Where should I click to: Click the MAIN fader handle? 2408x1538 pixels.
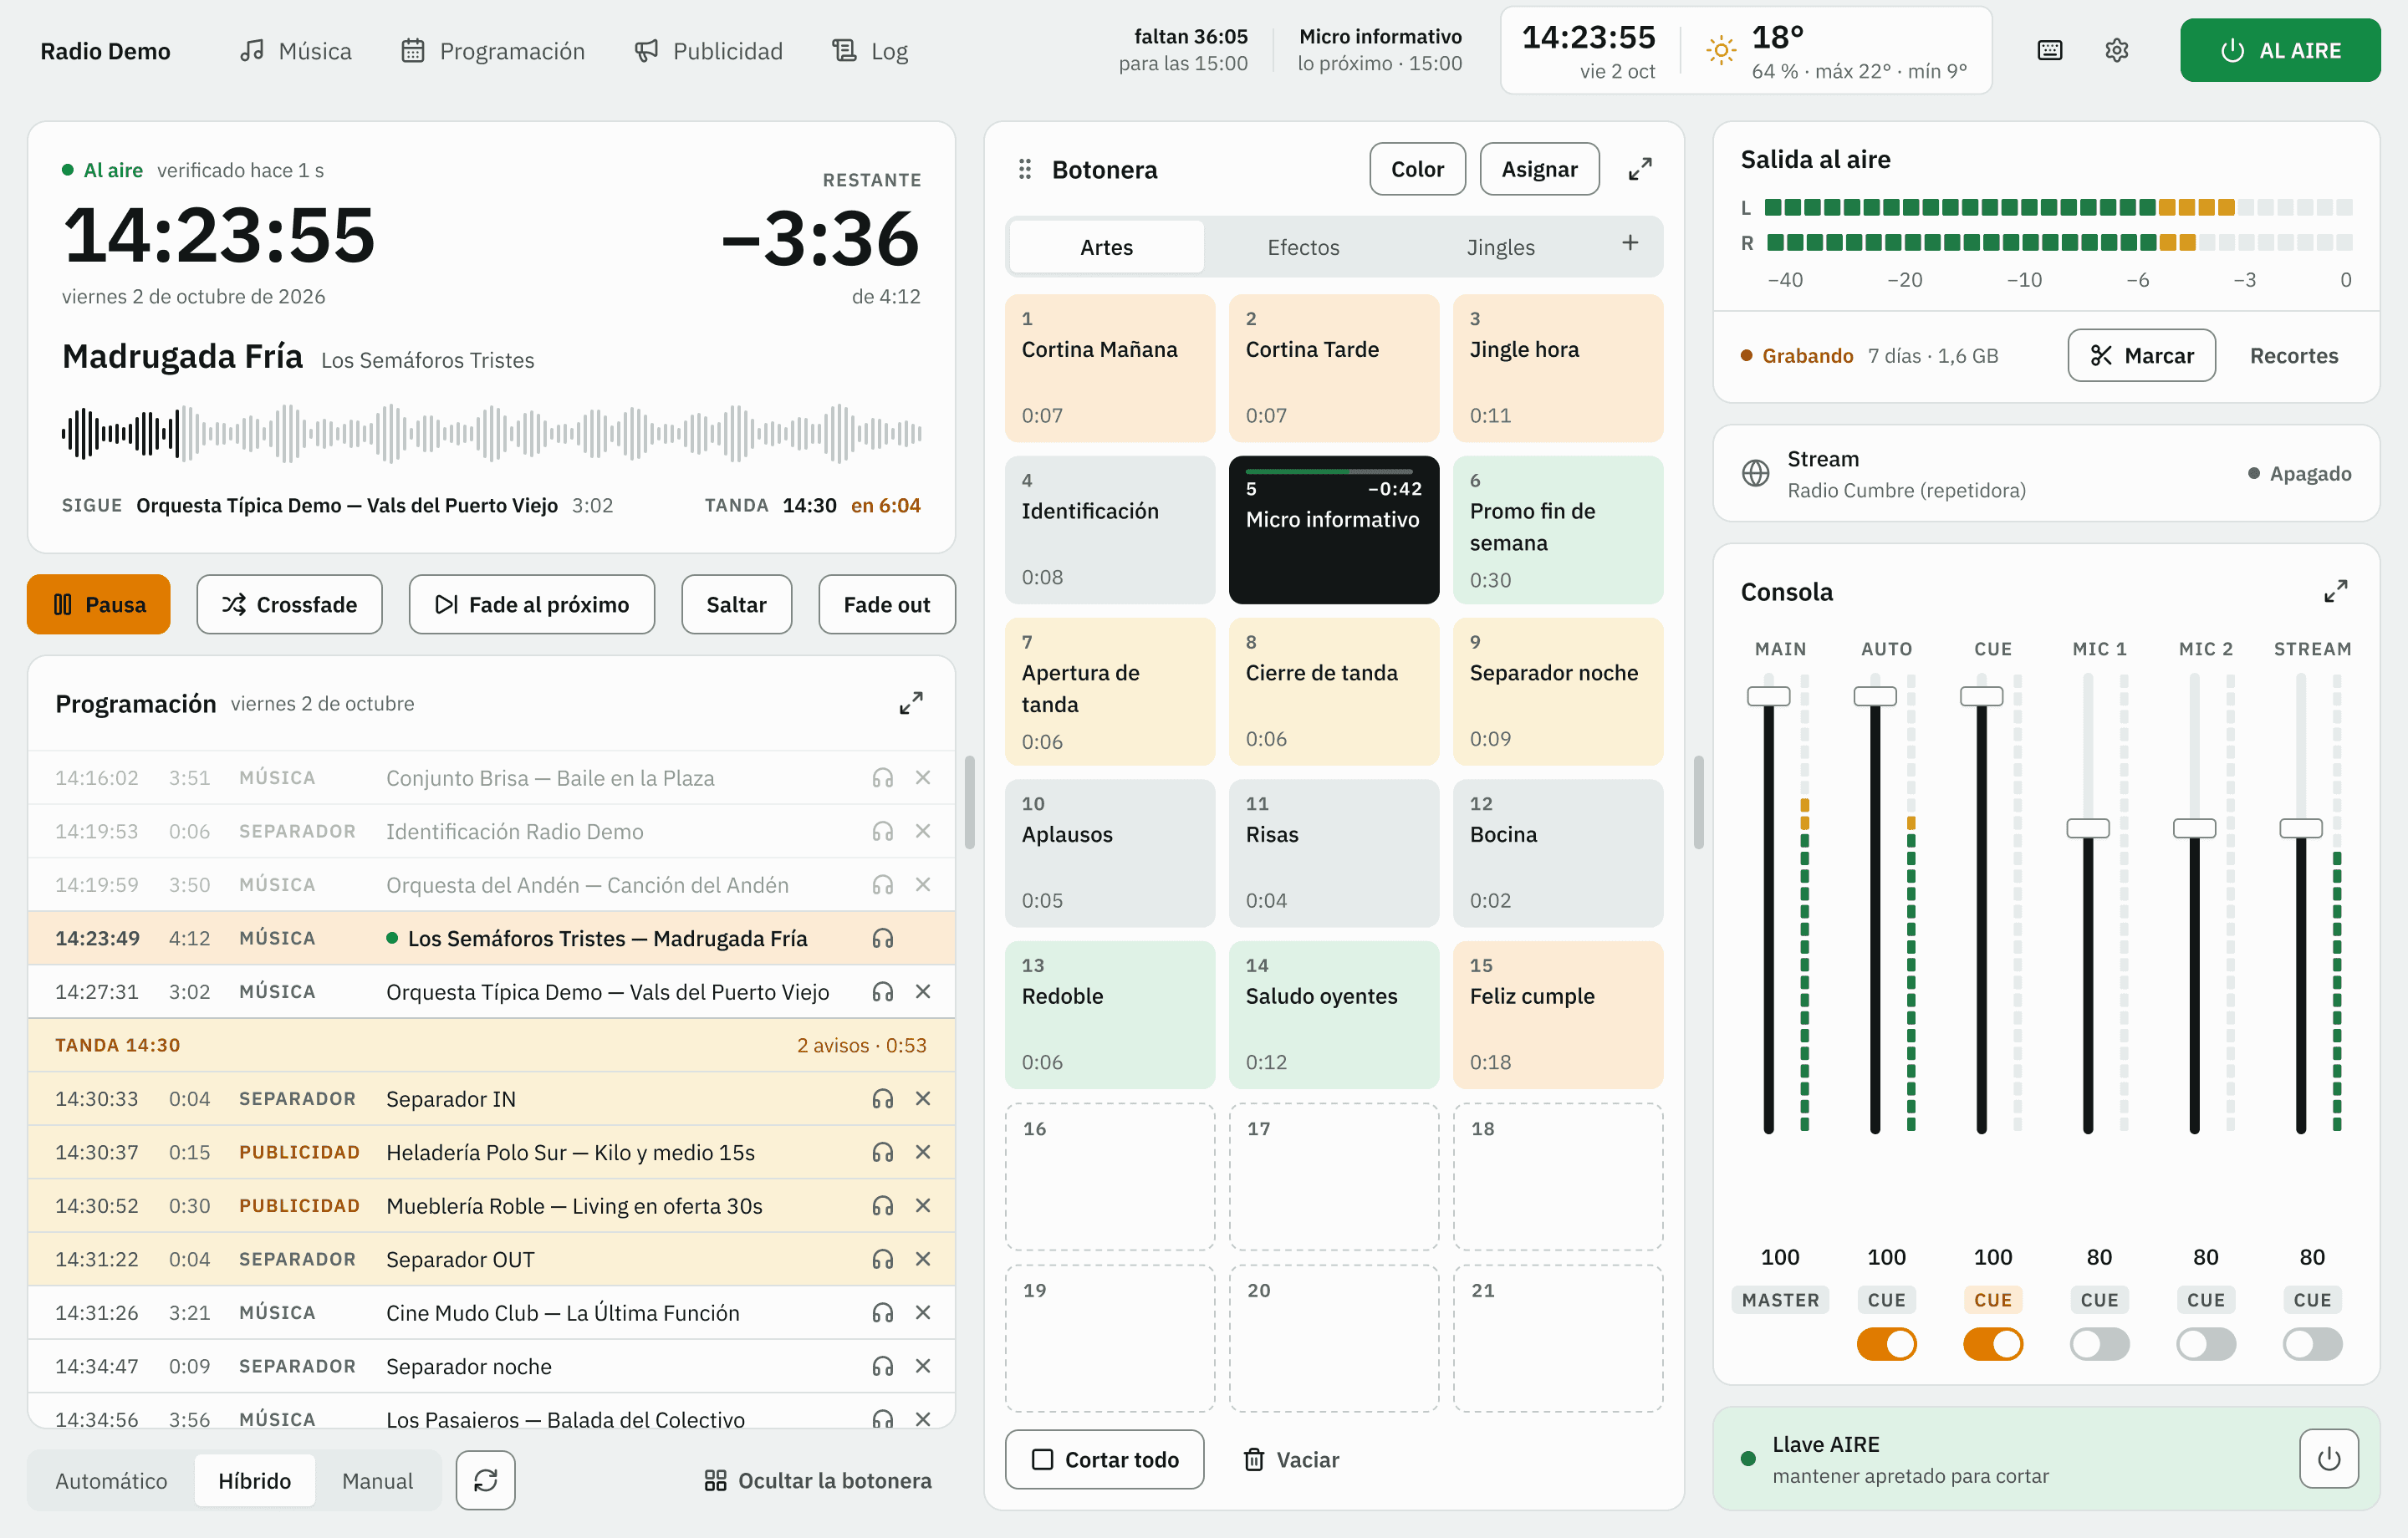point(1768,696)
